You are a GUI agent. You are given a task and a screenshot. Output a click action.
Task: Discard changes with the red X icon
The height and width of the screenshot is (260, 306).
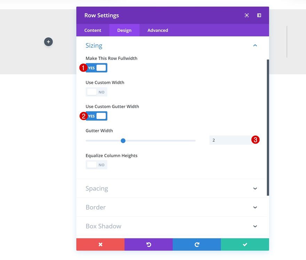(x=100, y=244)
